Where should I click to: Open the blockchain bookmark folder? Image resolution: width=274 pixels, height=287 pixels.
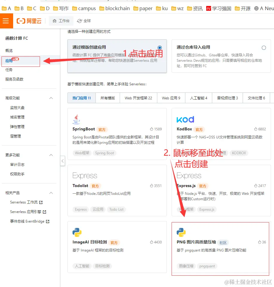[x=115, y=8]
